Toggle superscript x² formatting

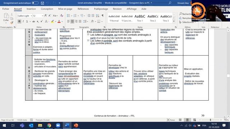point(42,21)
